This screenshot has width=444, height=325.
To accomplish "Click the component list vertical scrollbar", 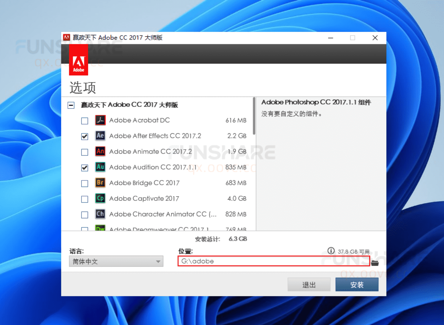I will point(254,116).
